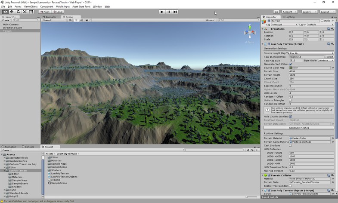This screenshot has height=203, width=338.
Task: Open Terrain Collider gear menu
Action: pyautogui.click(x=332, y=175)
